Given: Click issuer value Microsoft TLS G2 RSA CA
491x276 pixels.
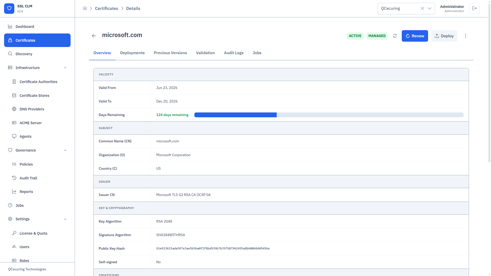Looking at the screenshot, I should 183,195.
